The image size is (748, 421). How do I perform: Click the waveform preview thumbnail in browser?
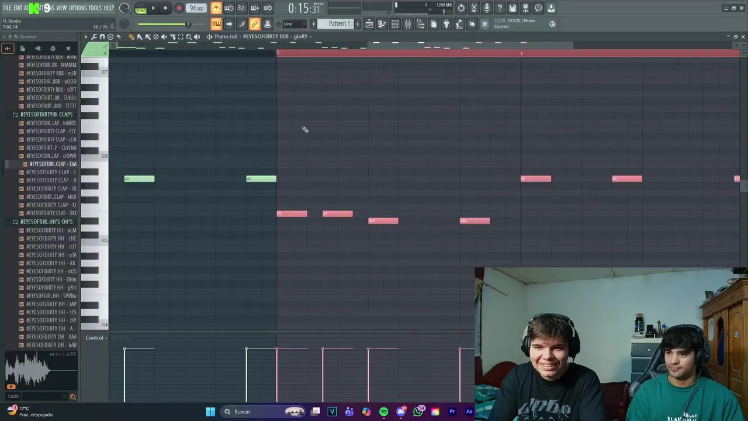coord(41,370)
